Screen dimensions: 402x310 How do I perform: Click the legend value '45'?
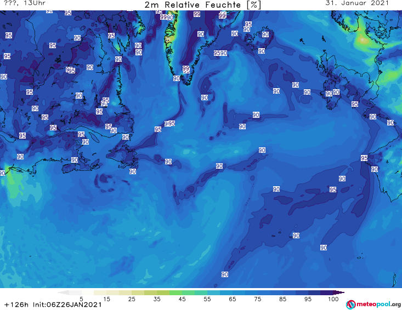182,299
